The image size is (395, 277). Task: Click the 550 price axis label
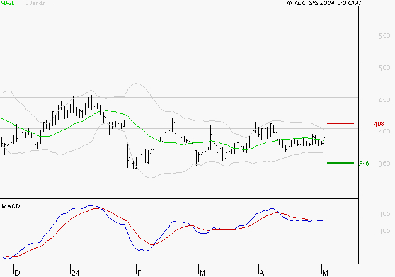click(384, 36)
